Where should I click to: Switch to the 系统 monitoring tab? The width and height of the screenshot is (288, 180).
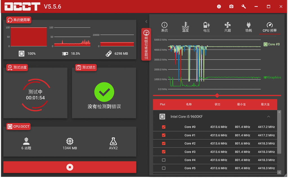(x=164, y=27)
